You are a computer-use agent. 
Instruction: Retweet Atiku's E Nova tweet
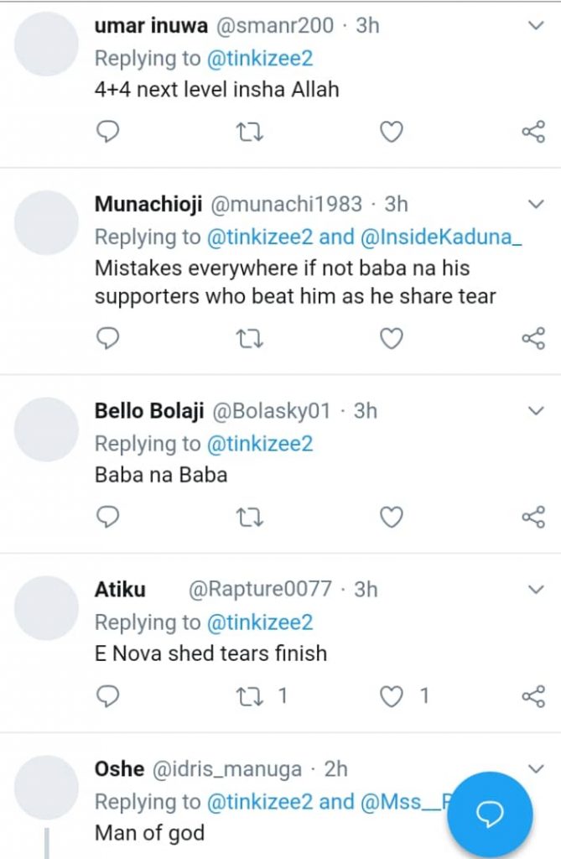pos(247,695)
